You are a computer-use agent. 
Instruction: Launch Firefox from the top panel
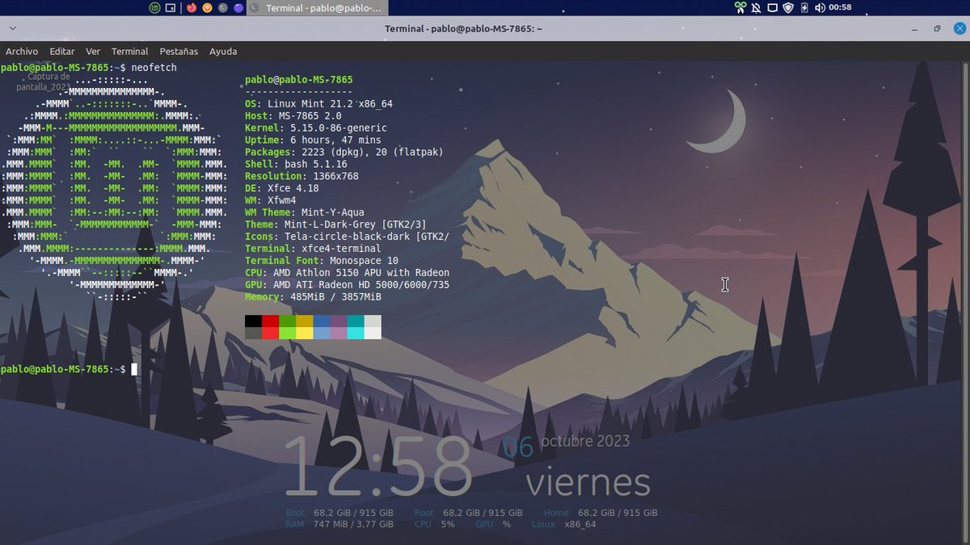click(x=192, y=8)
